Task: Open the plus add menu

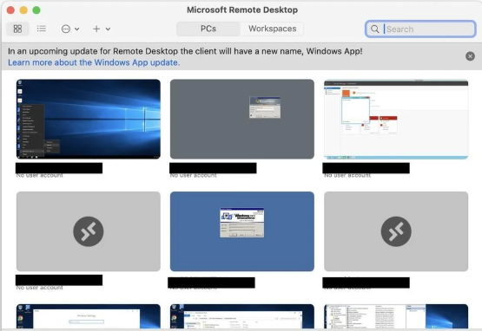Action: point(102,29)
